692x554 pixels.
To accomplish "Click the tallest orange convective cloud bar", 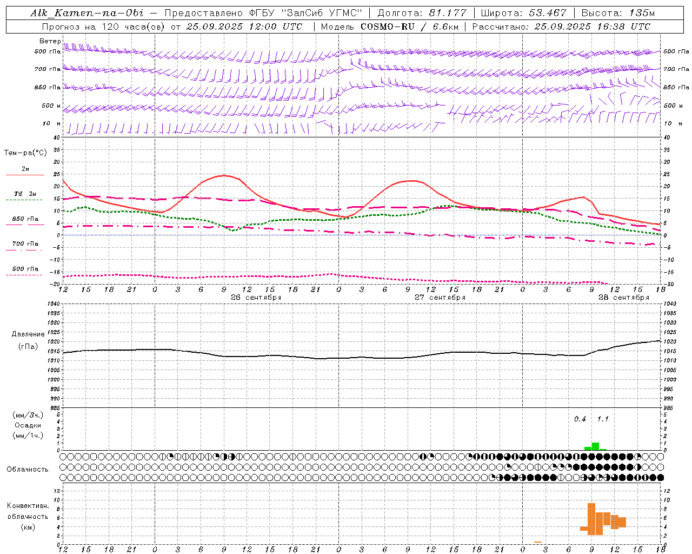I will pyautogui.click(x=591, y=519).
